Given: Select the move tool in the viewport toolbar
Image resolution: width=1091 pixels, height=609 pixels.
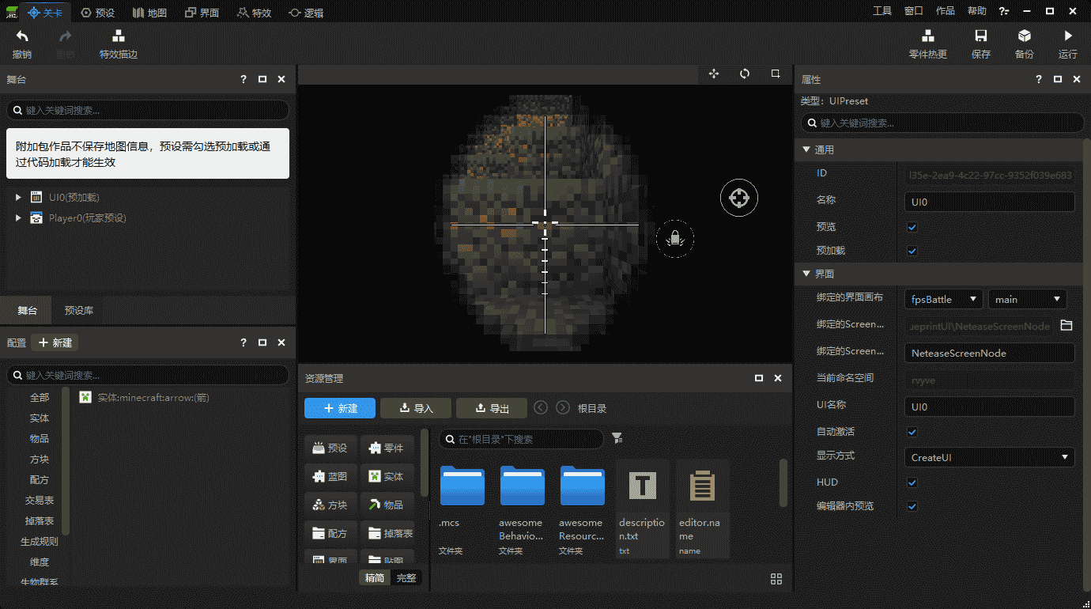Looking at the screenshot, I should pyautogui.click(x=714, y=74).
